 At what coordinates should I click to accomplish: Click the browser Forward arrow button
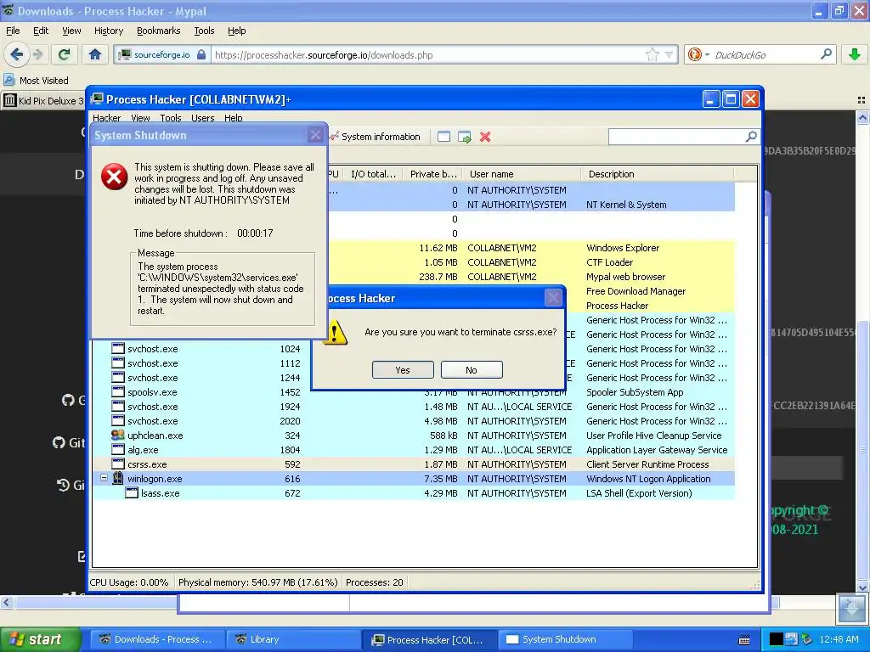(x=37, y=54)
